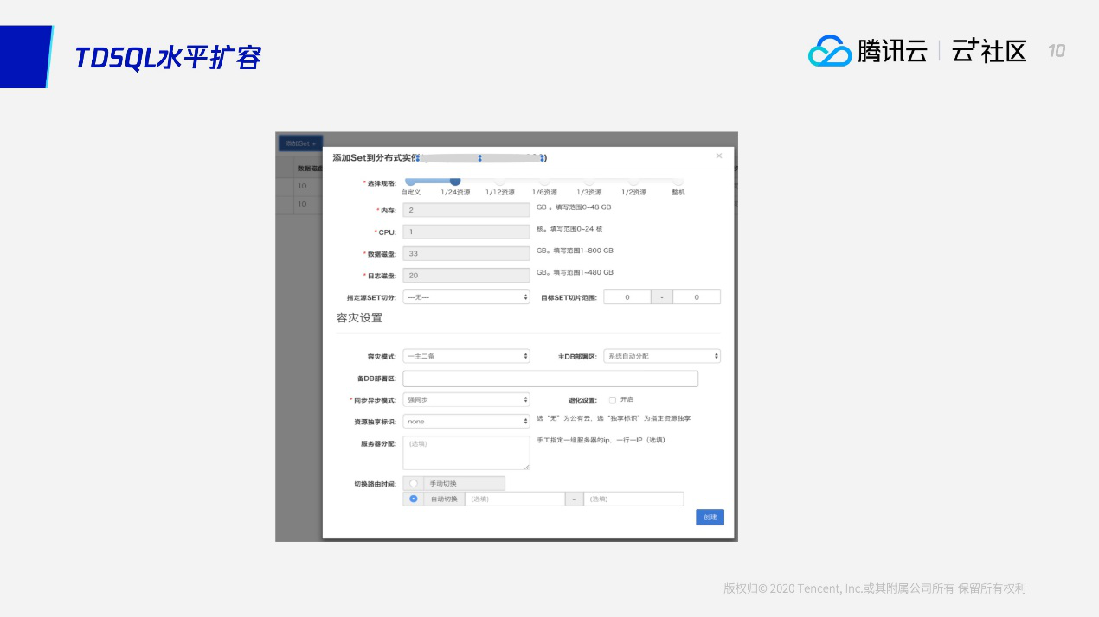The height and width of the screenshot is (617, 1099).
Task: Set the spec slider to 整机
Action: pyautogui.click(x=678, y=181)
